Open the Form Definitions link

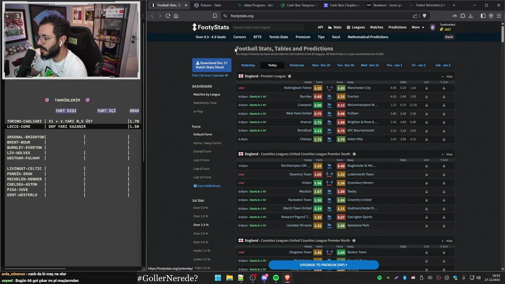207,186
